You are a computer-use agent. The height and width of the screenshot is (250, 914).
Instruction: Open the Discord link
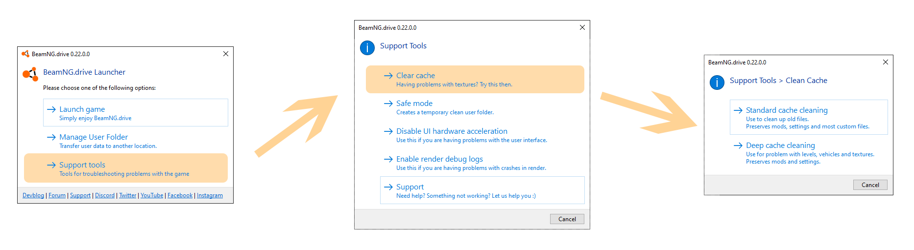[105, 195]
